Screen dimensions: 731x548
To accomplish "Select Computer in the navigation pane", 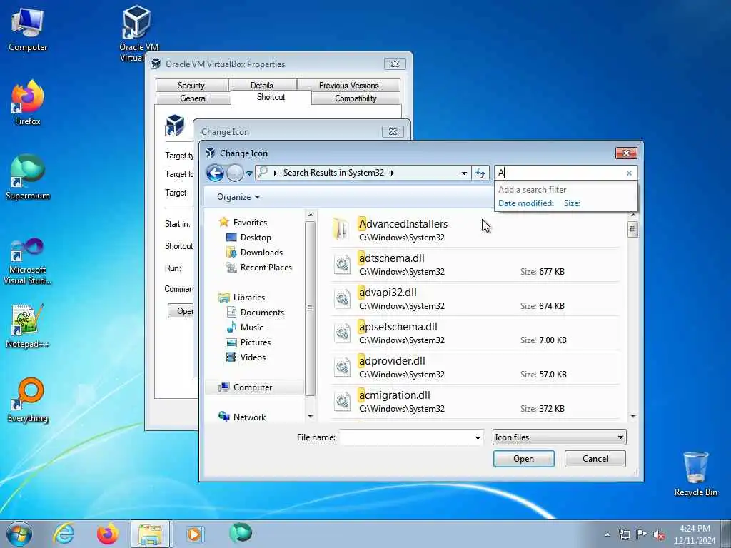I will [253, 387].
